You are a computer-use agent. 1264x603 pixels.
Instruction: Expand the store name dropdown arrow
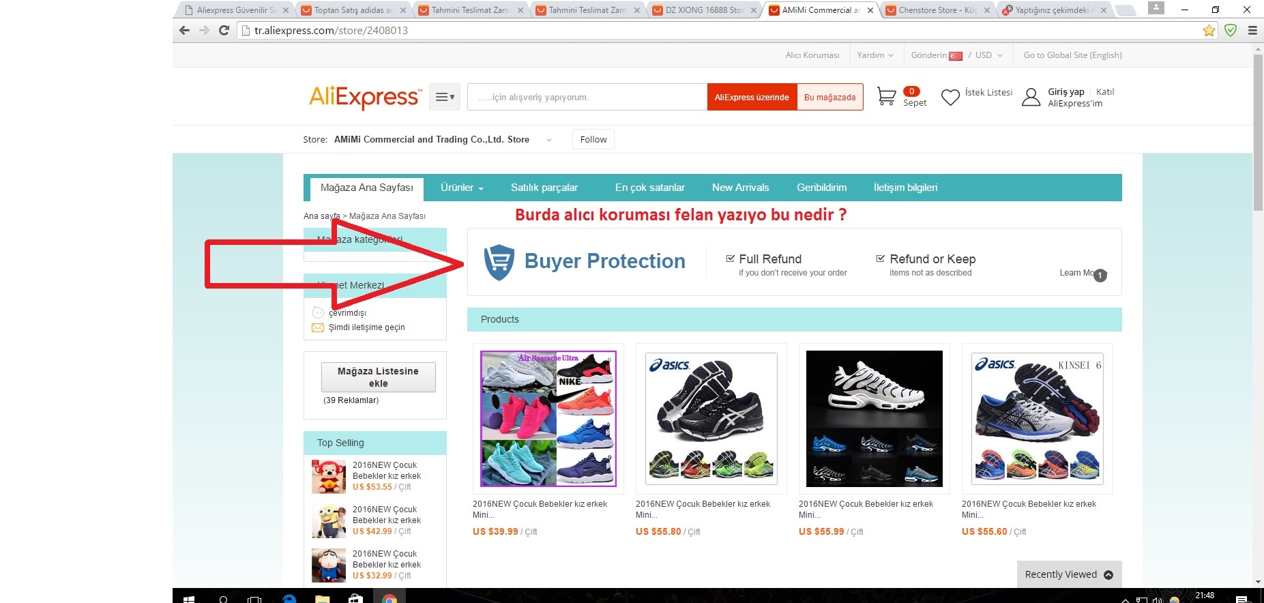[548, 140]
